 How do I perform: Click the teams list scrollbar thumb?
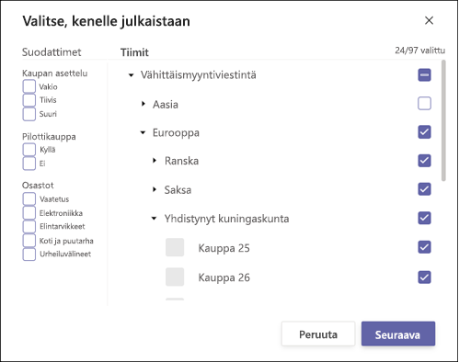(x=443, y=120)
